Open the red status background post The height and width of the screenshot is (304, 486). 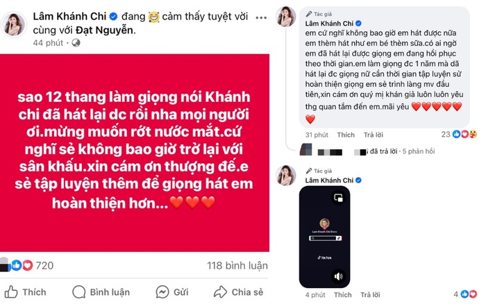pos(135,153)
